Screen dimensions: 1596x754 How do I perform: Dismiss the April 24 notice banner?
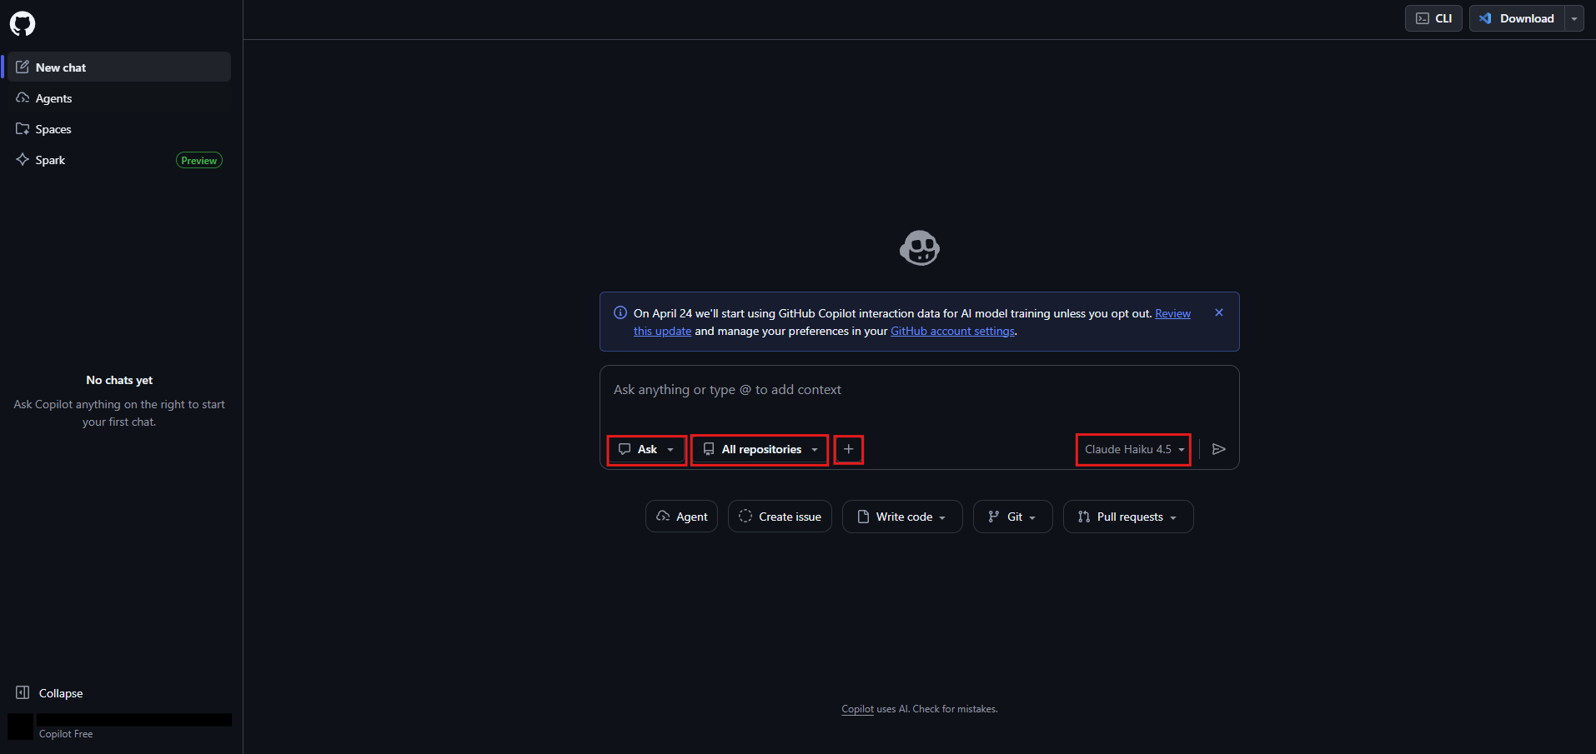[x=1218, y=312]
